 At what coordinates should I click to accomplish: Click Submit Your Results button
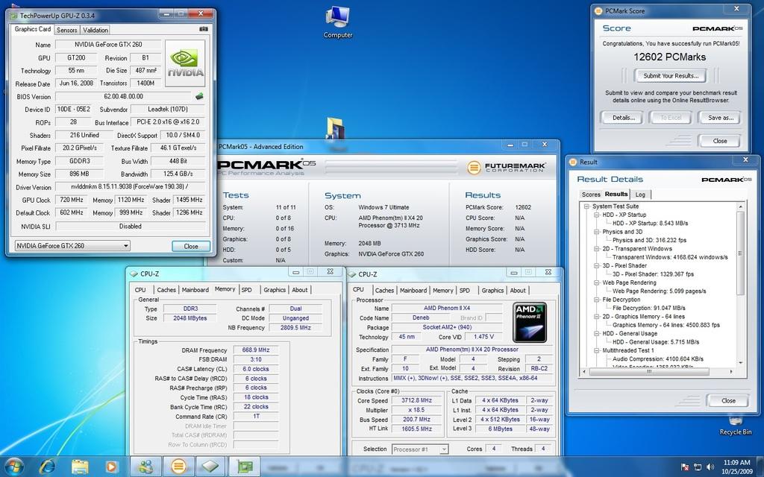(x=671, y=75)
